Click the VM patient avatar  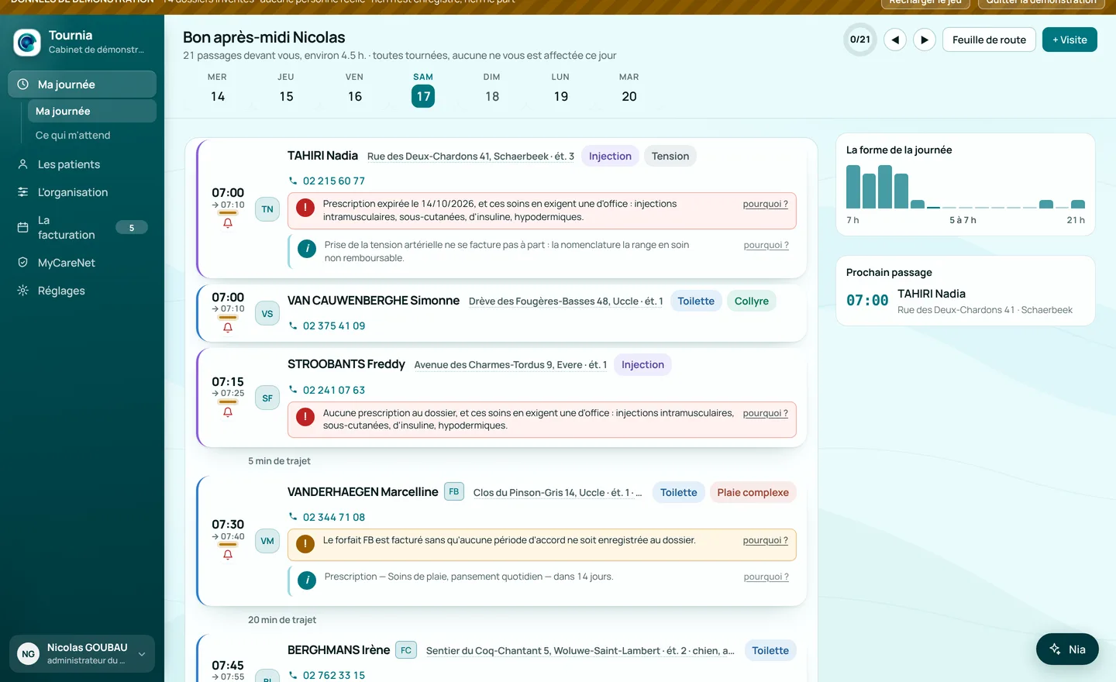(x=267, y=541)
